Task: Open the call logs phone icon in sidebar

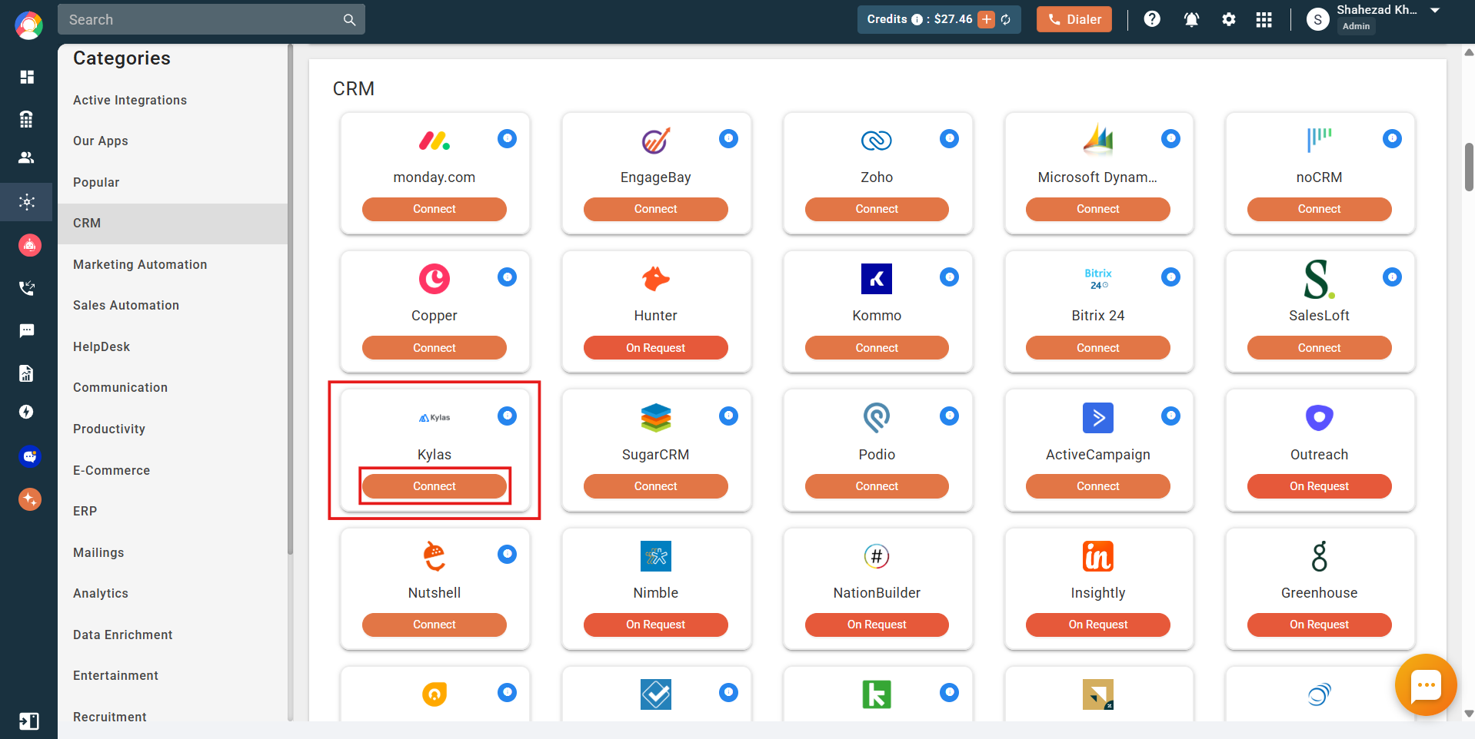Action: click(x=27, y=288)
